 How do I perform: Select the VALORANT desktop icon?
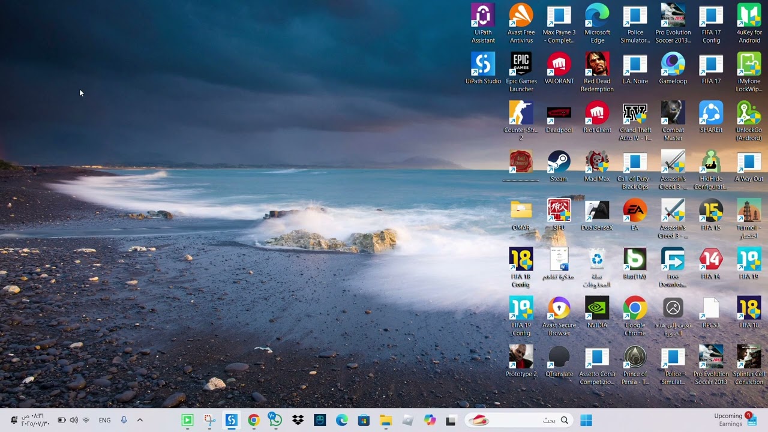559,68
